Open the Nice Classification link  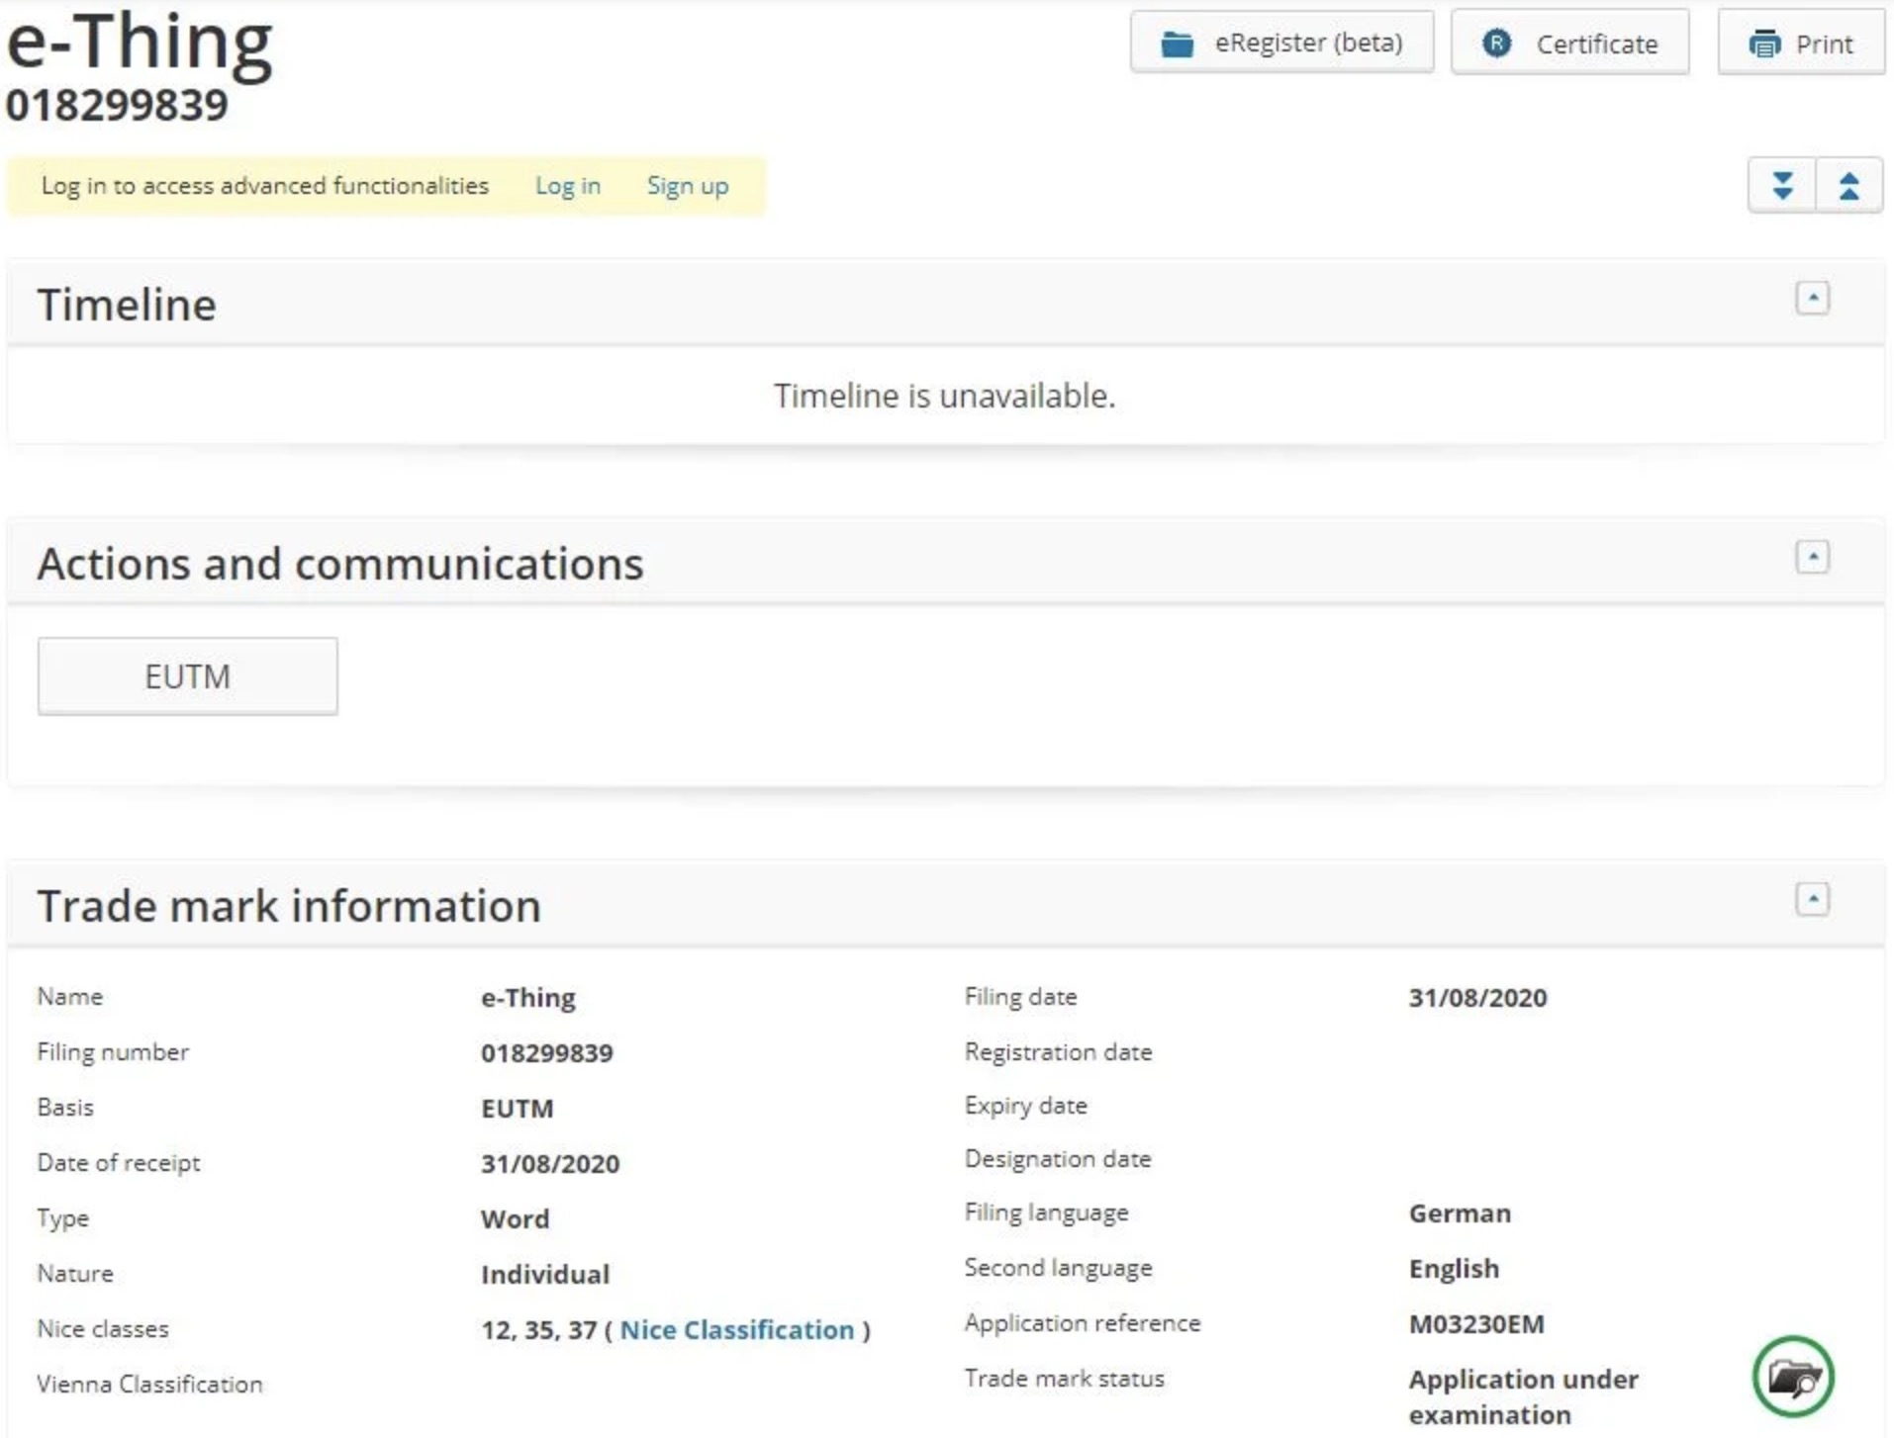pos(736,1329)
